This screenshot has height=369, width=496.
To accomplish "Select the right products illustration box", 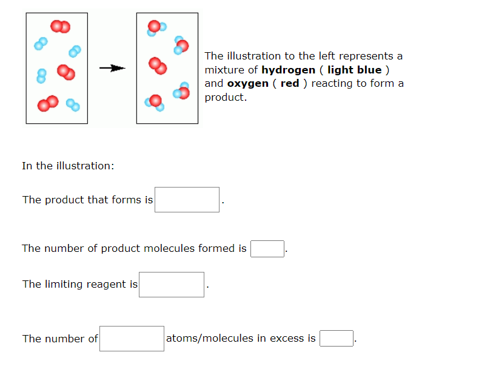I will coord(167,68).
